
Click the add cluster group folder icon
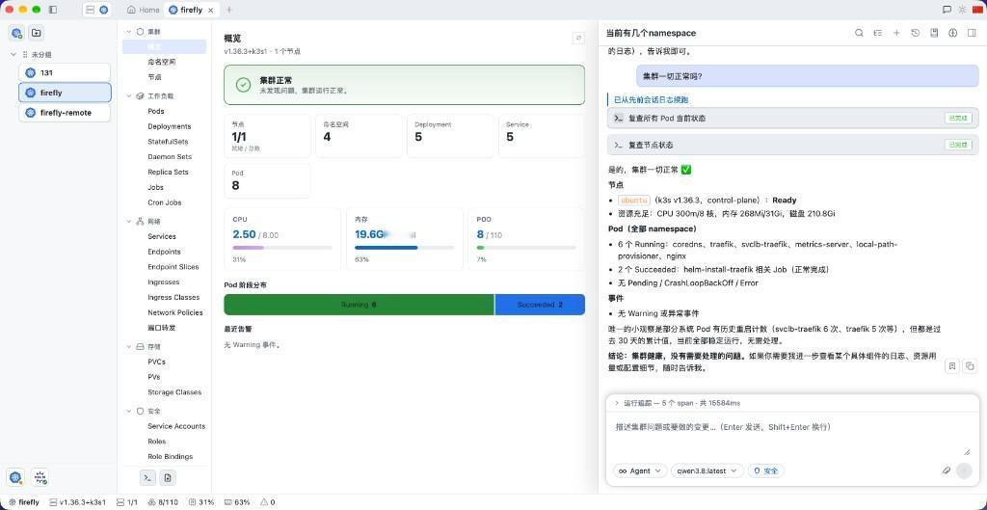[x=36, y=33]
